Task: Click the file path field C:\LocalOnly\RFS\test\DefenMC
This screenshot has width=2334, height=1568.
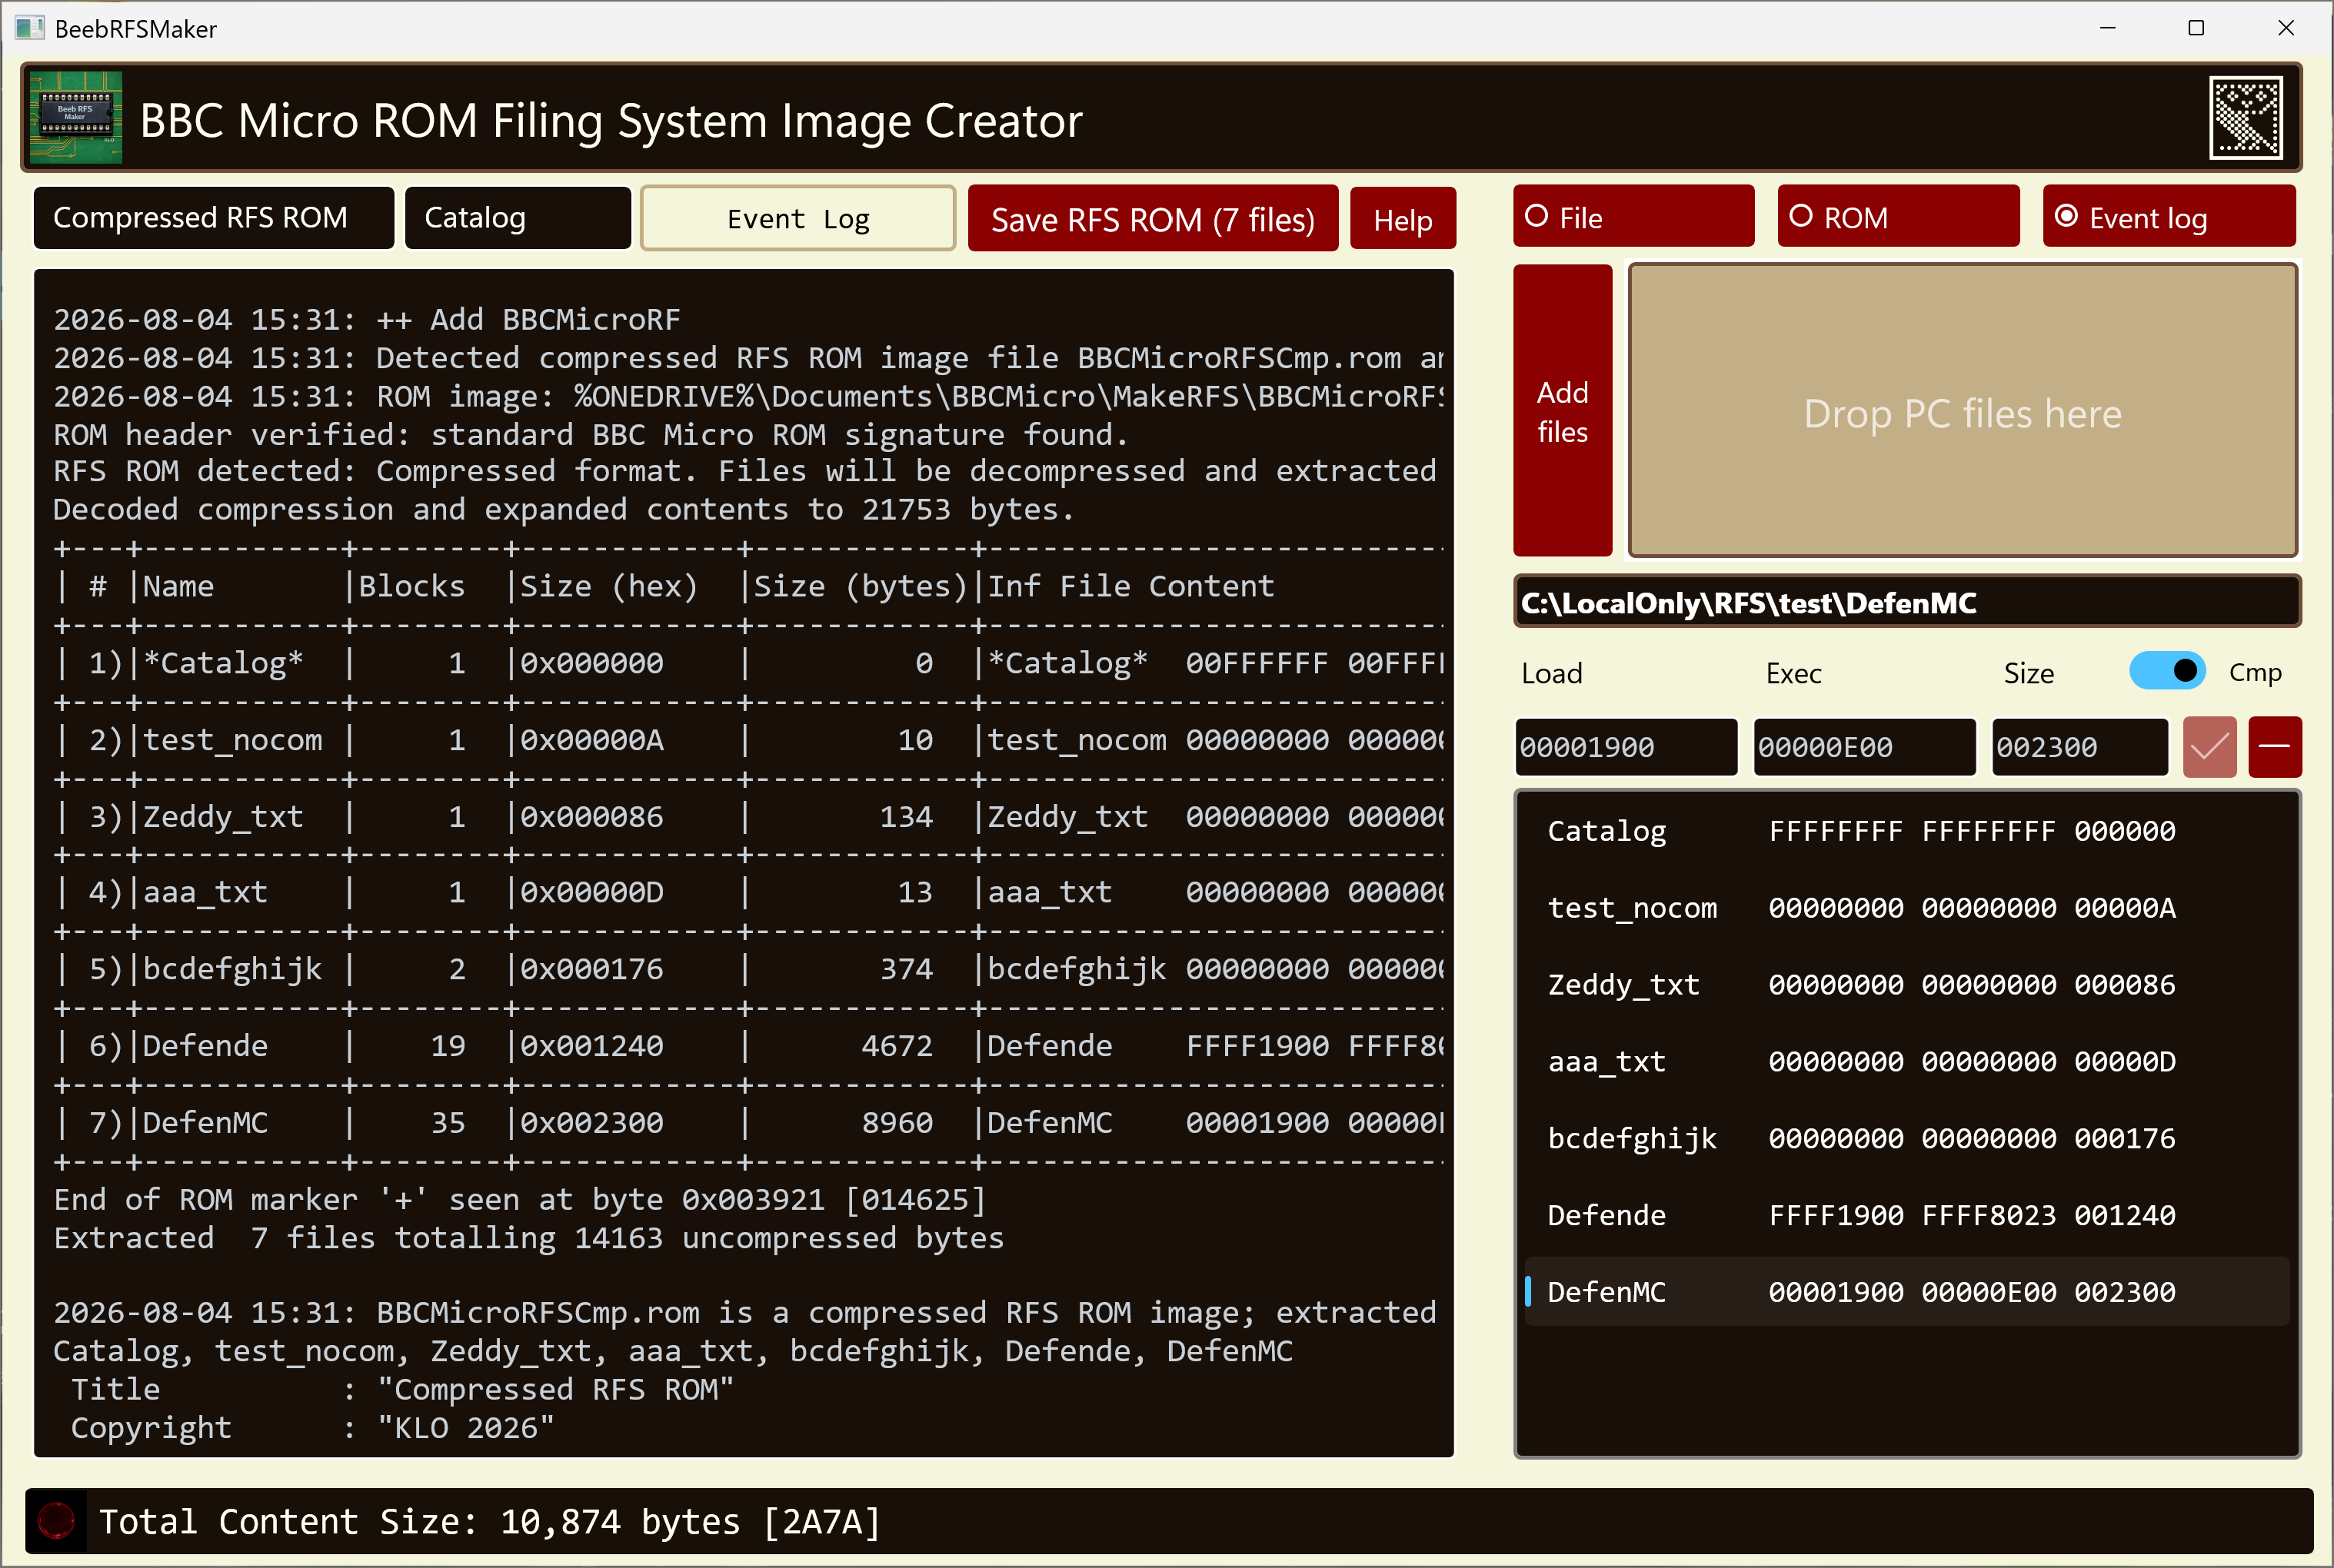Action: point(1907,602)
